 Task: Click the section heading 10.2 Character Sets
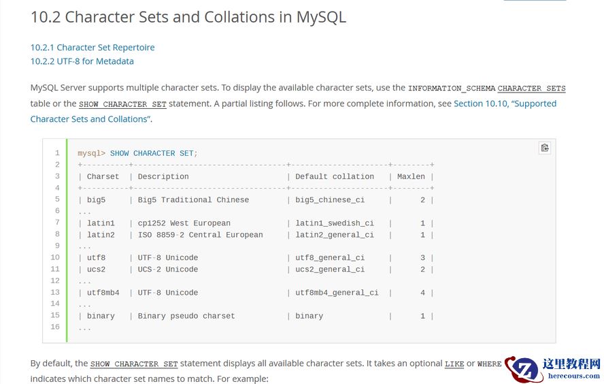[188, 17]
